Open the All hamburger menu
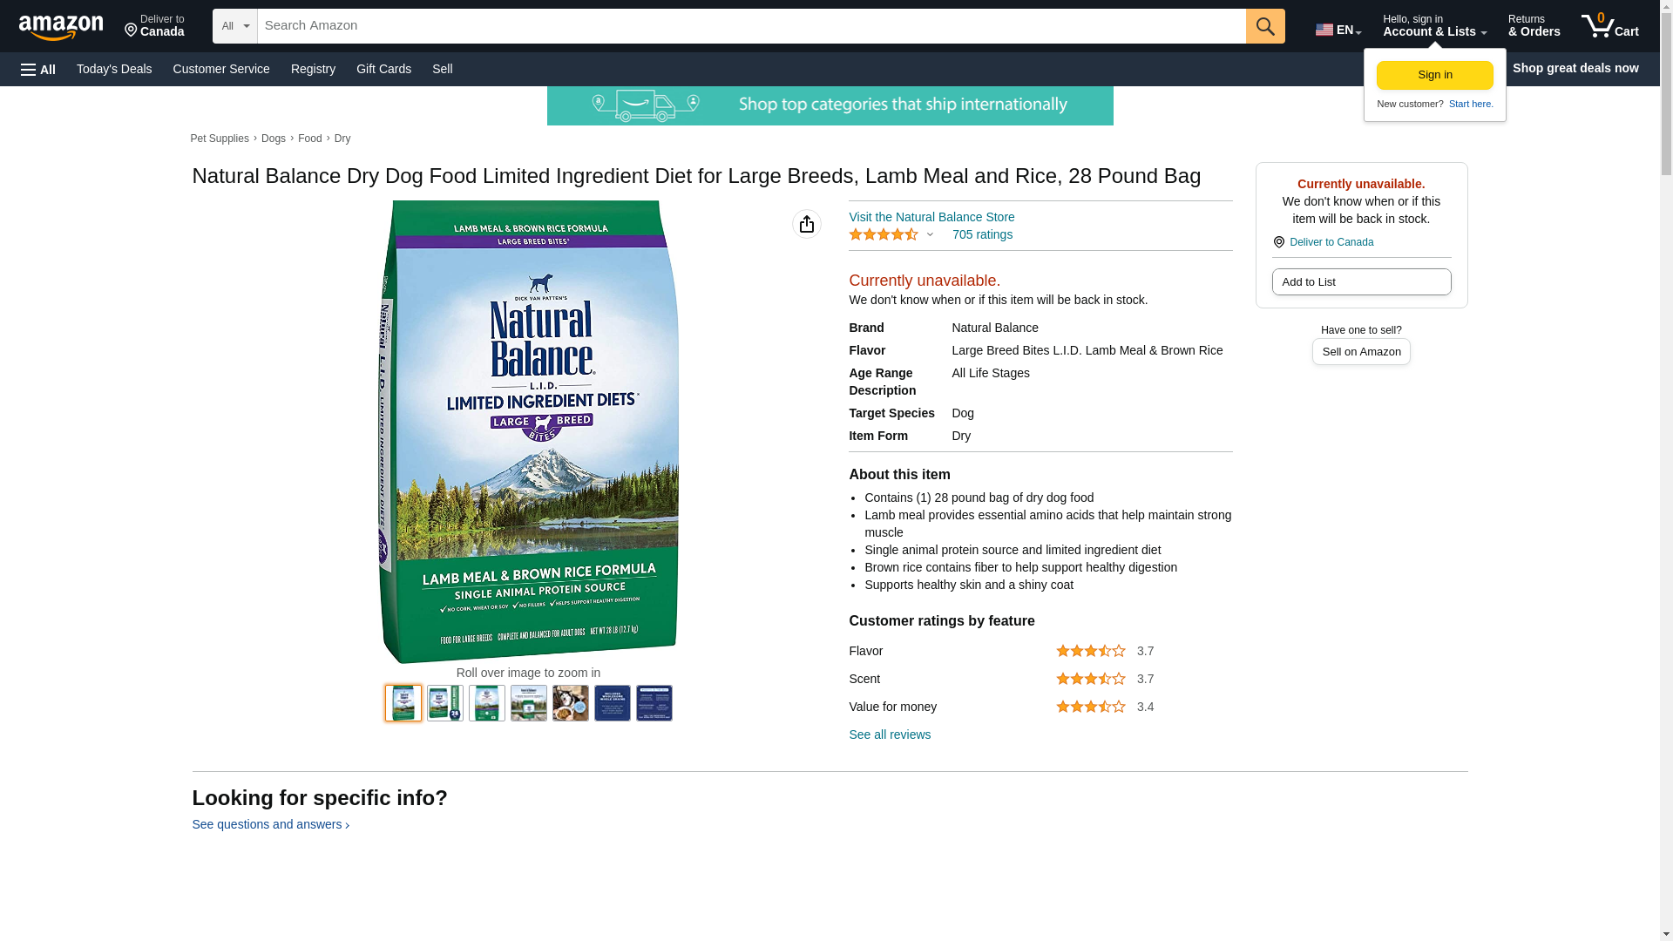 coord(38,69)
